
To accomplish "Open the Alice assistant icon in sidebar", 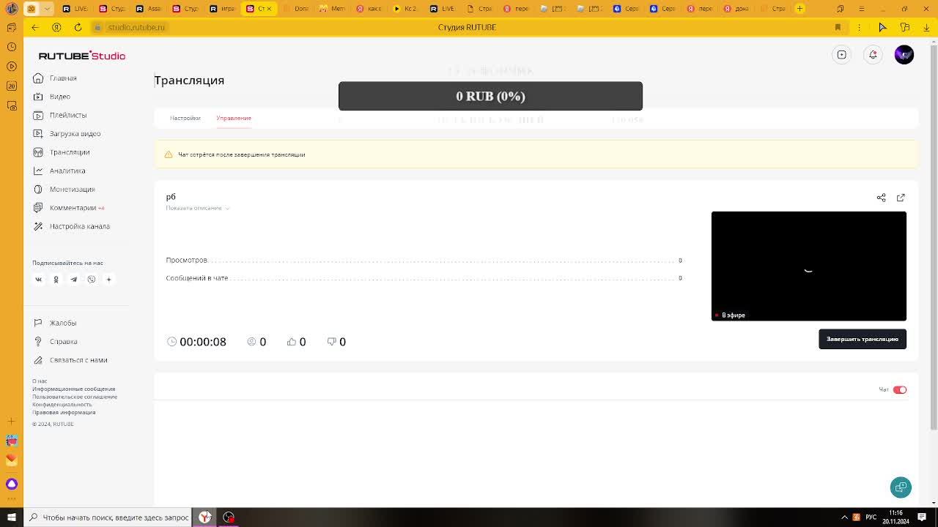I will tap(12, 484).
